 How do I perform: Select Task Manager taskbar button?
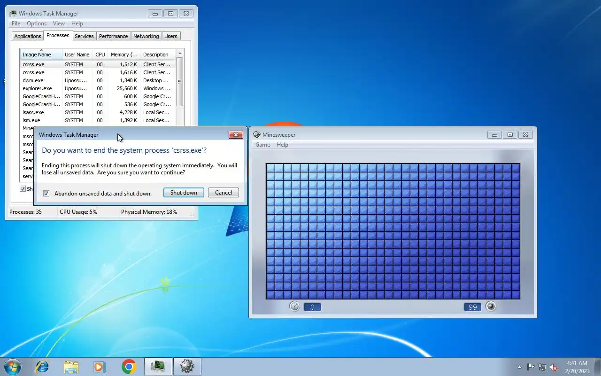[158, 367]
